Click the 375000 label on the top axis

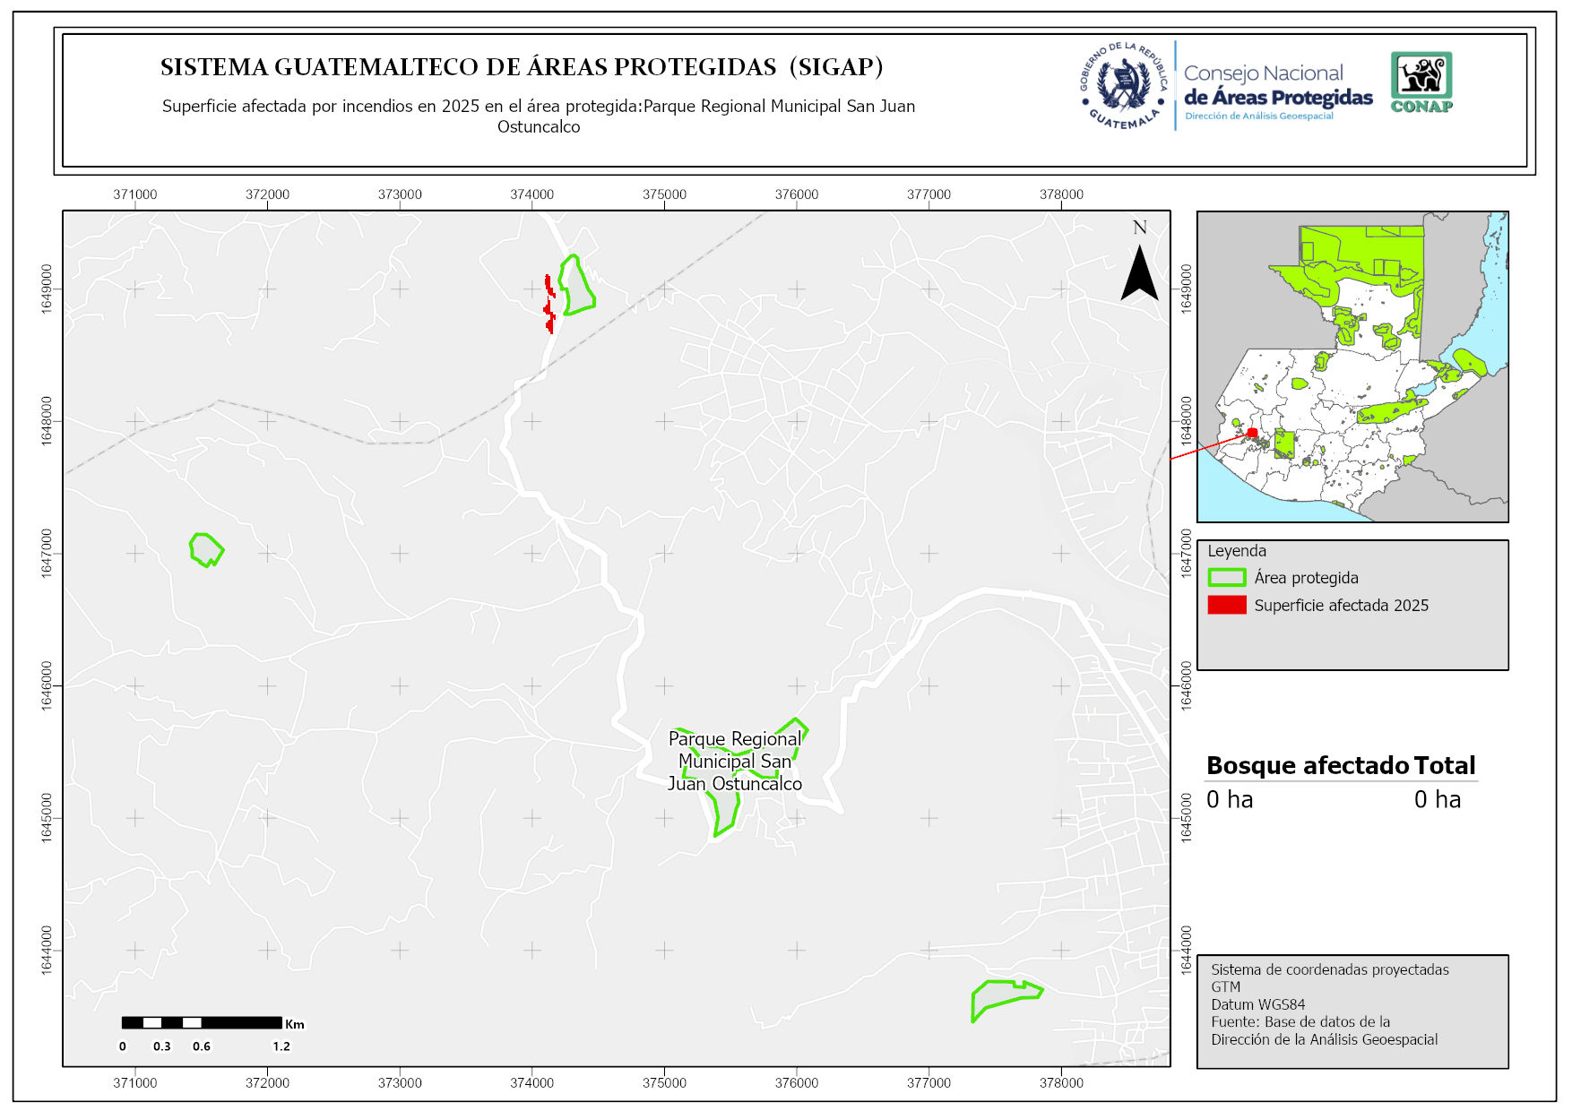tap(664, 194)
